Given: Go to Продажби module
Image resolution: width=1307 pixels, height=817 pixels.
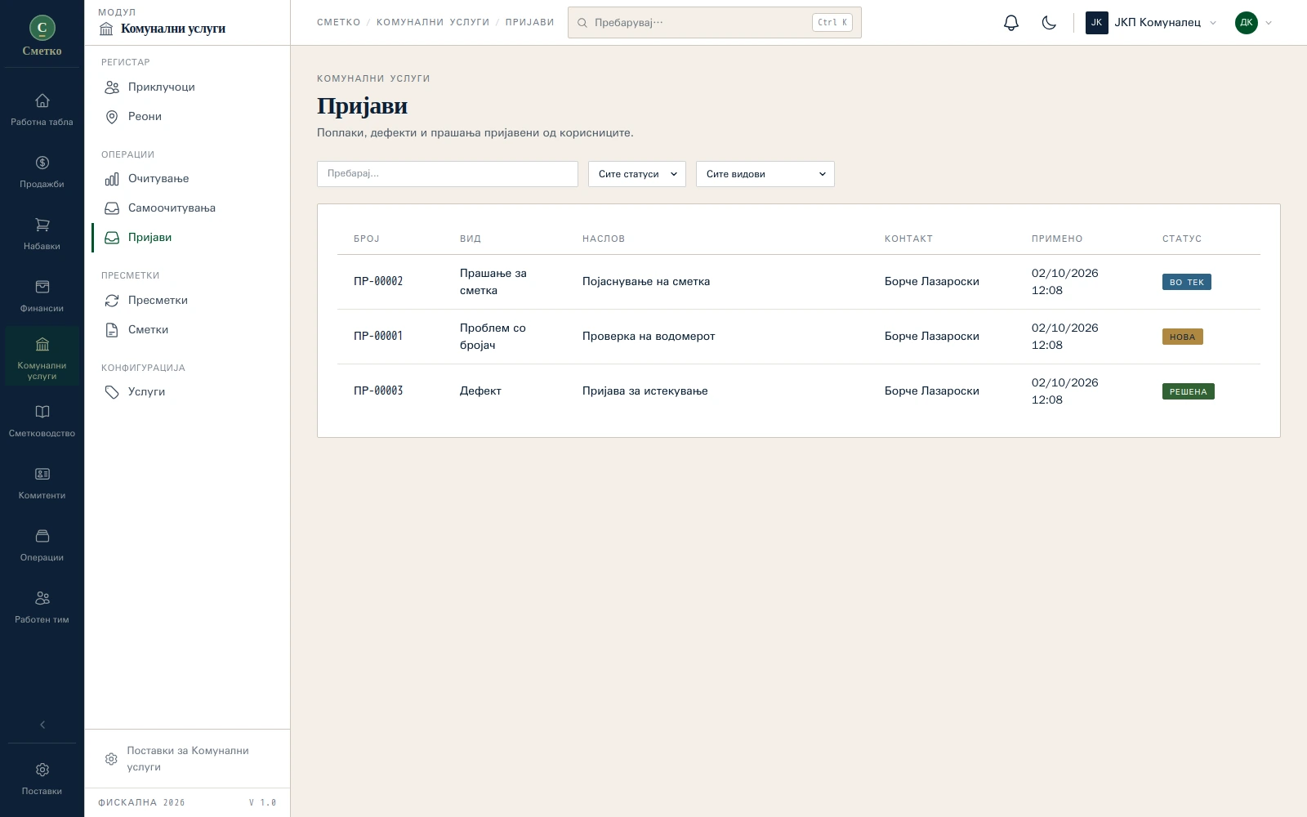Looking at the screenshot, I should 42,172.
